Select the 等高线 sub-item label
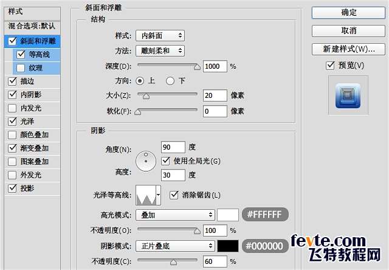The width and height of the screenshot is (389, 270). coord(39,55)
